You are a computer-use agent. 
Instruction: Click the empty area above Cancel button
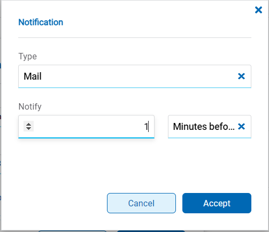pyautogui.click(x=141, y=166)
